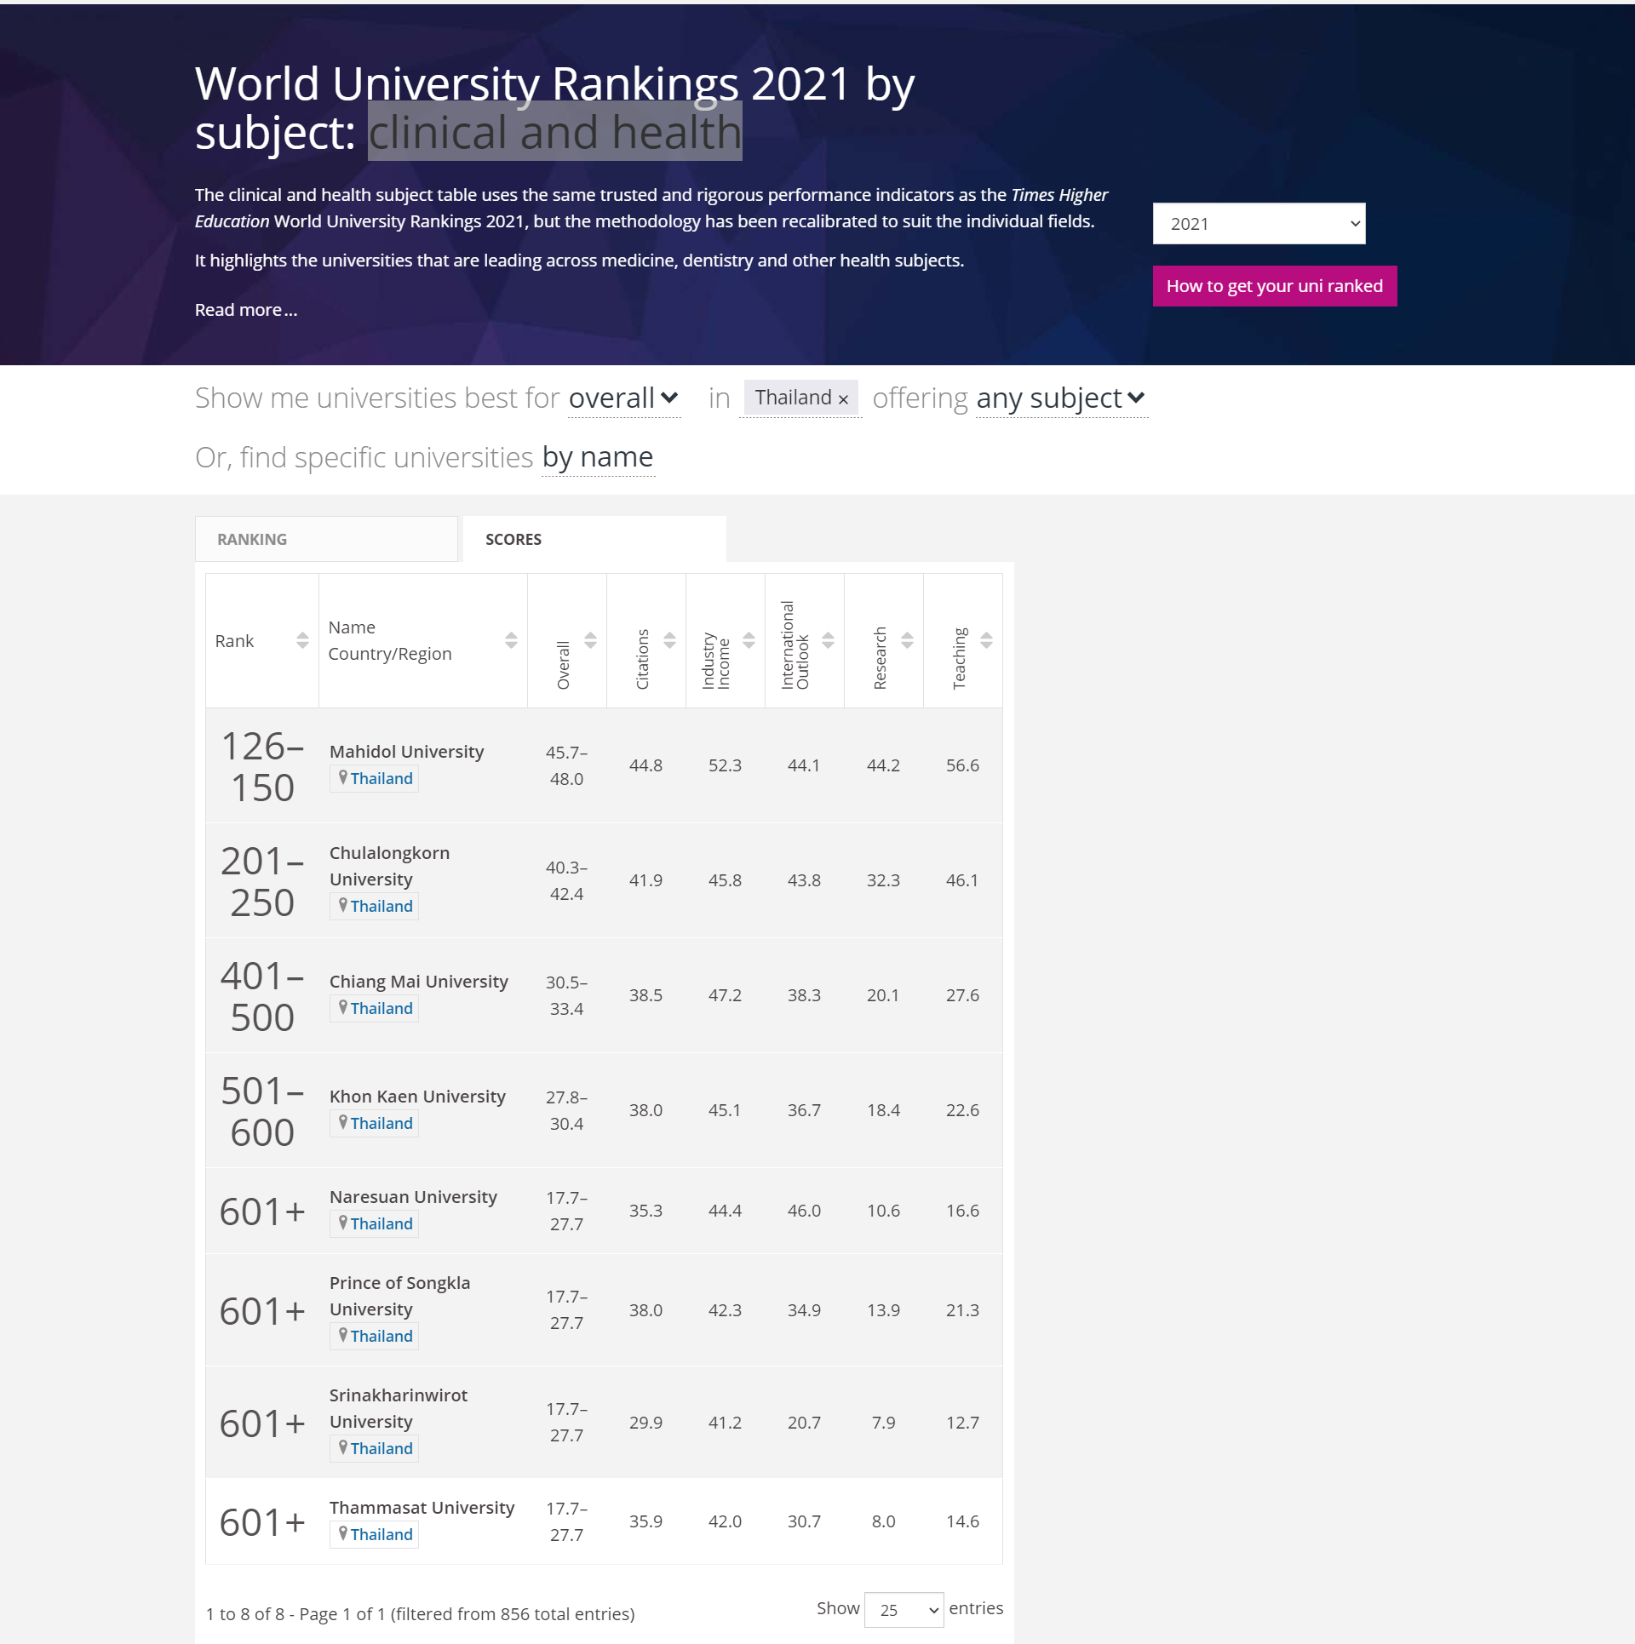Click location pin under Naresuan University

click(x=342, y=1223)
